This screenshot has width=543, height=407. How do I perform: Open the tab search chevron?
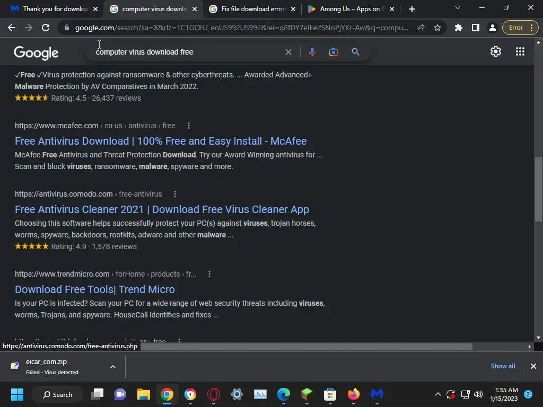[x=458, y=7]
